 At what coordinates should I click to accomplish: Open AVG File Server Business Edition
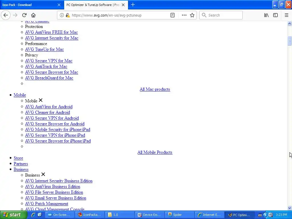pyautogui.click(x=54, y=192)
